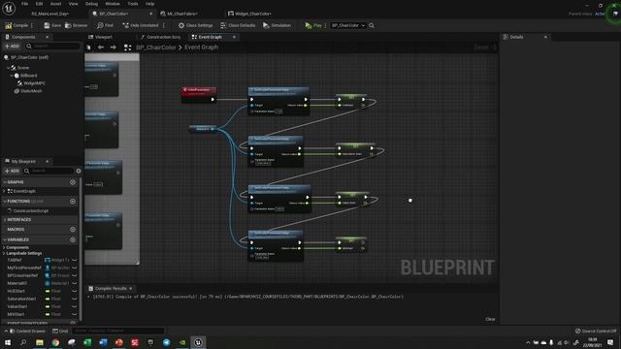The height and width of the screenshot is (349, 621).
Task: Collapse the Lampshade Settings category
Action: coord(4,253)
